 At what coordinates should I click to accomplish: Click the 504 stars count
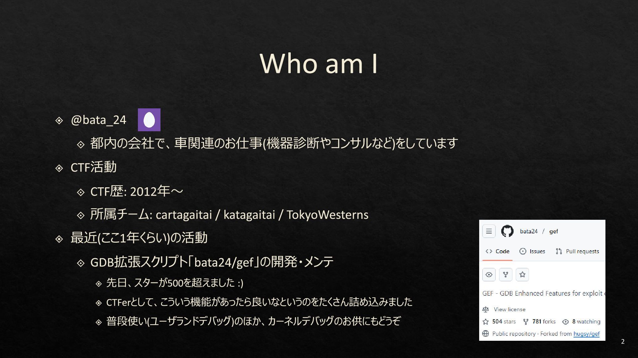(x=504, y=322)
